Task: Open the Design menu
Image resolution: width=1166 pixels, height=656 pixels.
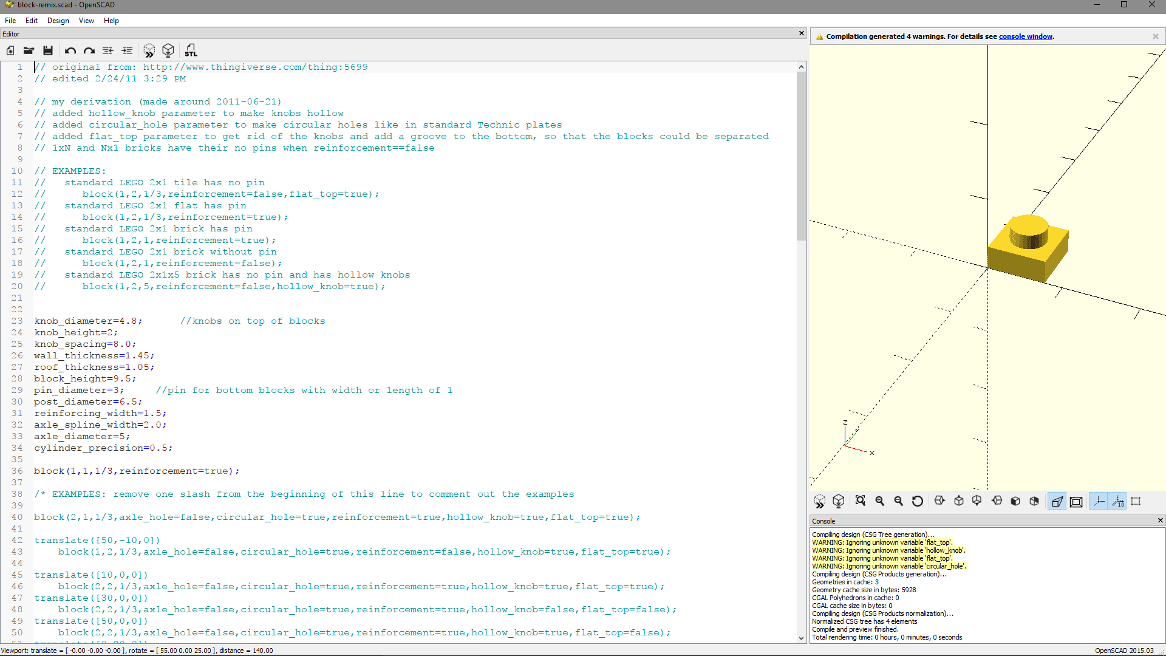Action: pos(58,21)
